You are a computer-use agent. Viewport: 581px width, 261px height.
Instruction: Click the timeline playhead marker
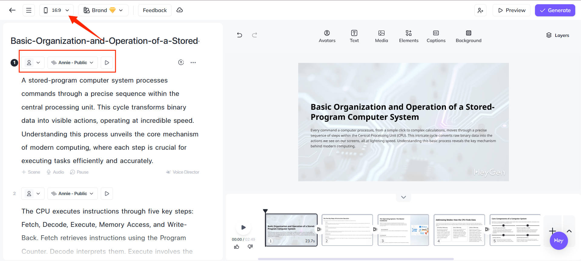pyautogui.click(x=265, y=211)
